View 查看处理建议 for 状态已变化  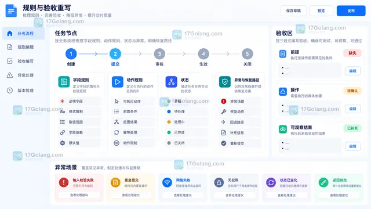[286, 195]
